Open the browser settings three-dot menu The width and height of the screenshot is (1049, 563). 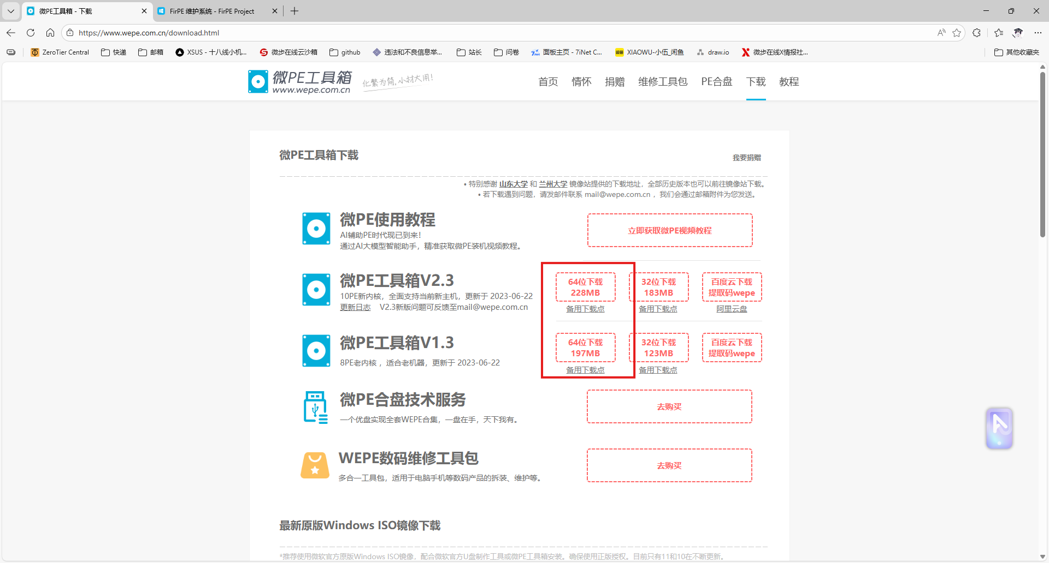[1039, 33]
